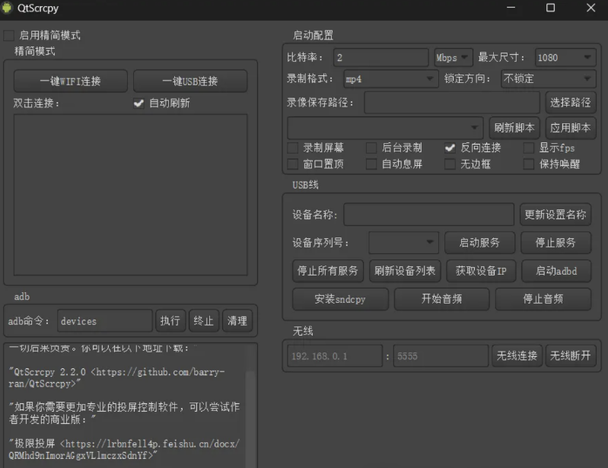The height and width of the screenshot is (468, 608).
Task: Uncheck the 反向连接 checkbox
Action: point(450,148)
